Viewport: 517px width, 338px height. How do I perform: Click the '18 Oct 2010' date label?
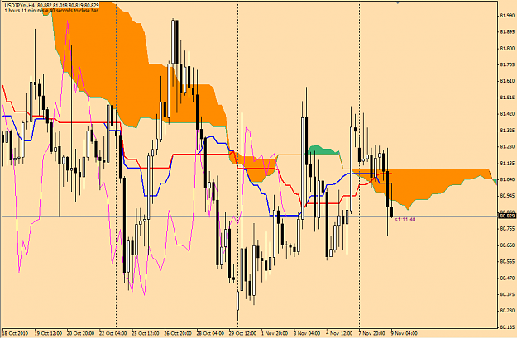[x=16, y=333]
